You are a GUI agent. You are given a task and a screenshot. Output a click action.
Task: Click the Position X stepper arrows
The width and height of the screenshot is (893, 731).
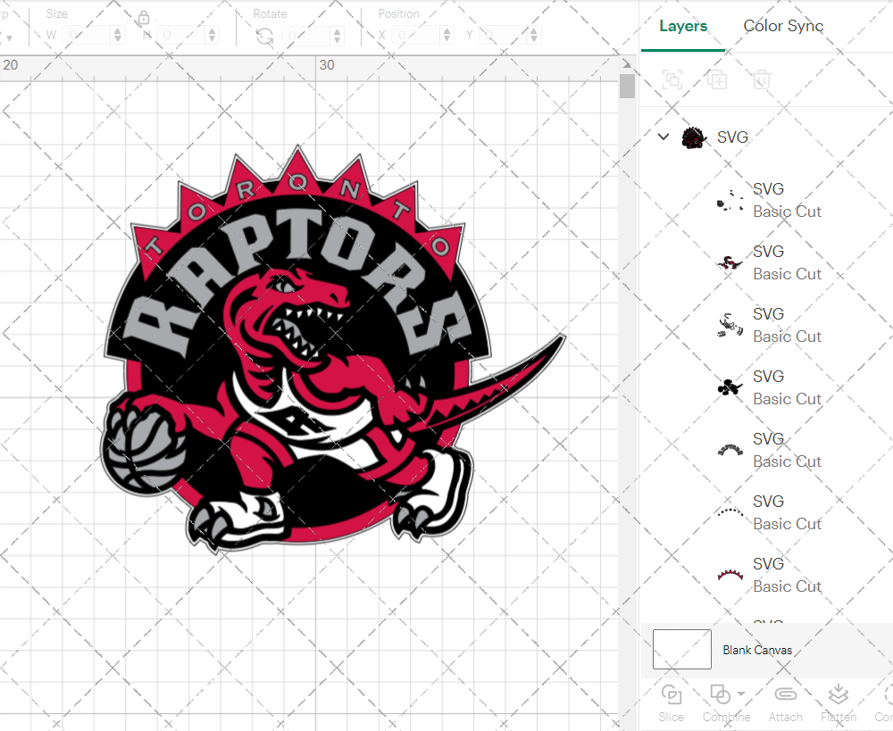(x=447, y=36)
